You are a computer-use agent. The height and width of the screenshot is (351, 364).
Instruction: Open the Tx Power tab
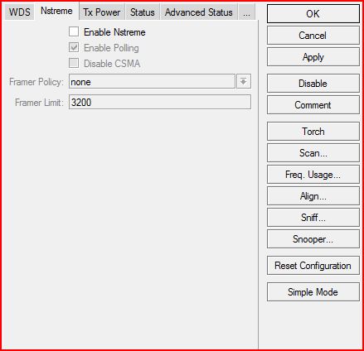pos(102,12)
